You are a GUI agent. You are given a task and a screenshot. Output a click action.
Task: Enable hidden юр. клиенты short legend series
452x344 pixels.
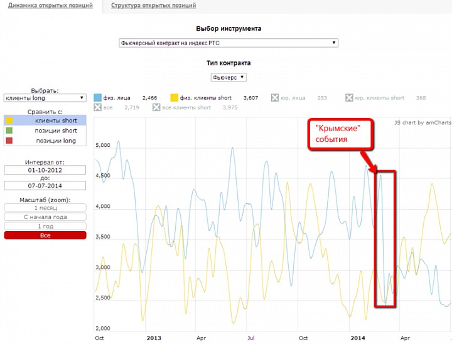click(349, 98)
